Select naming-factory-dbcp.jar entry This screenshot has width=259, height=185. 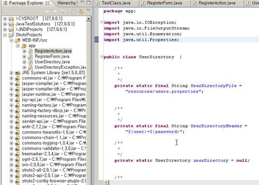click(x=54, y=111)
